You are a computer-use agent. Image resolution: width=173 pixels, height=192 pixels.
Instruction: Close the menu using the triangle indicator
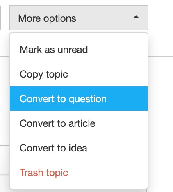pos(136,17)
